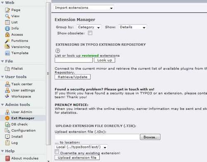Open the Template menu entry

point(20,53)
